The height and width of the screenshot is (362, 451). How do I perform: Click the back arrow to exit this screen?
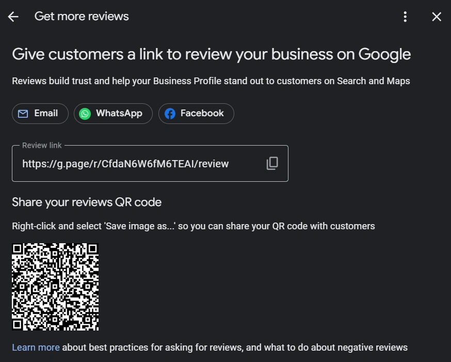point(12,17)
